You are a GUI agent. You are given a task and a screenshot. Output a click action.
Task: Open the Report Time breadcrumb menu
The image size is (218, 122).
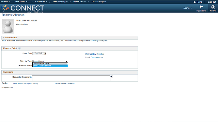(x=79, y=2)
